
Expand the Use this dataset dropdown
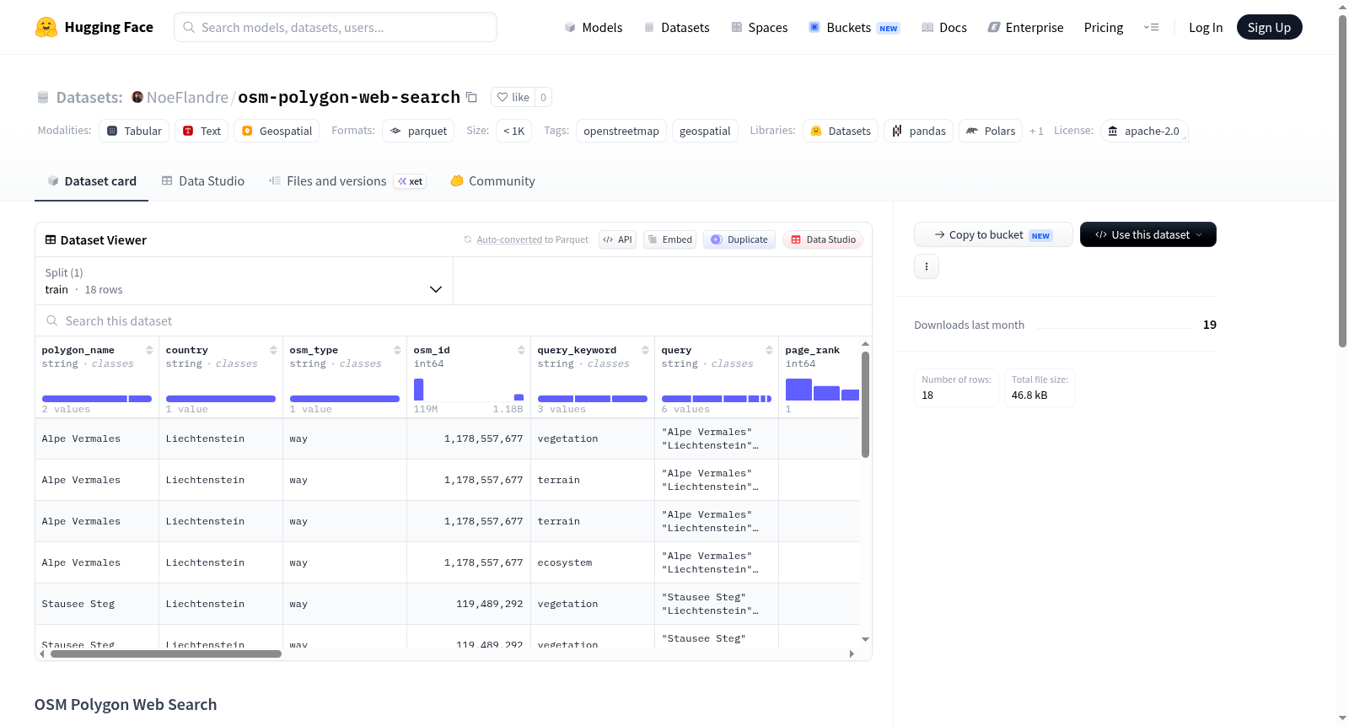(1148, 234)
